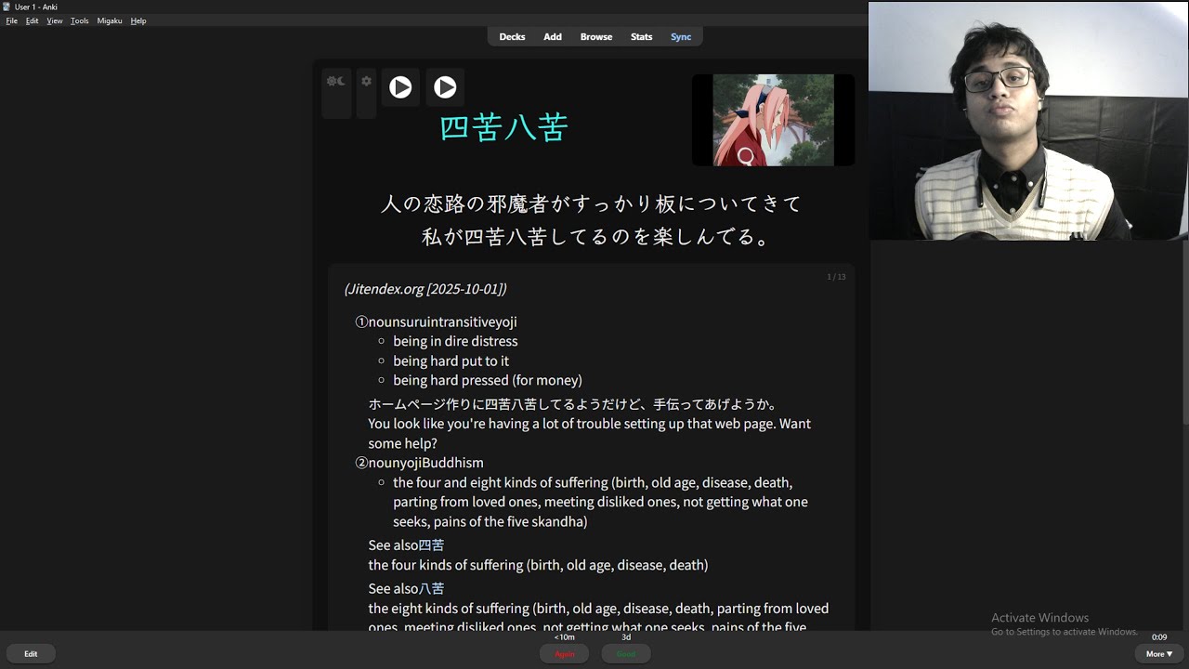The image size is (1189, 669).
Task: Click the bottom Edit button
Action: (31, 654)
